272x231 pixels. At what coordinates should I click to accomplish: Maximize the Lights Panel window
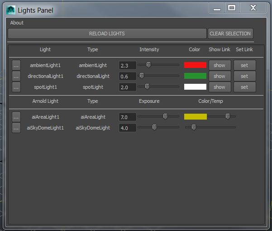232,8
